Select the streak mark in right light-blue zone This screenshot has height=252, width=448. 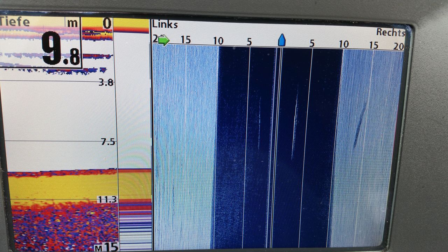[359, 124]
